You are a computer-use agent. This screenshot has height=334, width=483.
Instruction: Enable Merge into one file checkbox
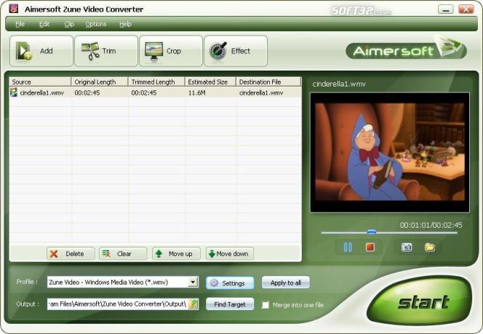[266, 305]
